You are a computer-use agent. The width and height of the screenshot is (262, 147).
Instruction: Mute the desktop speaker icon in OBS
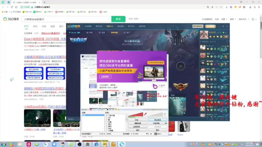coord(165,114)
